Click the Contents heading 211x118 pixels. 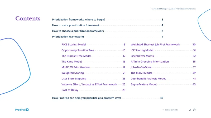(x=28, y=18)
